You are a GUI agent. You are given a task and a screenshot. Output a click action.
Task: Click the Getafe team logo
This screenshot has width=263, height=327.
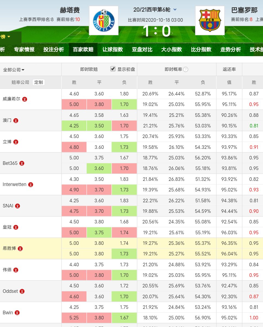[x=104, y=21]
